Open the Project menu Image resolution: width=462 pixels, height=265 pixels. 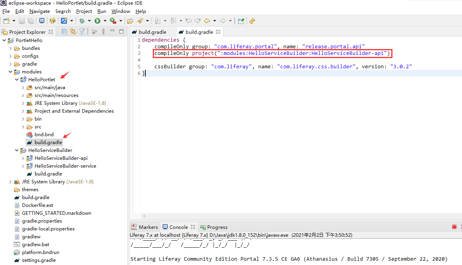click(84, 11)
